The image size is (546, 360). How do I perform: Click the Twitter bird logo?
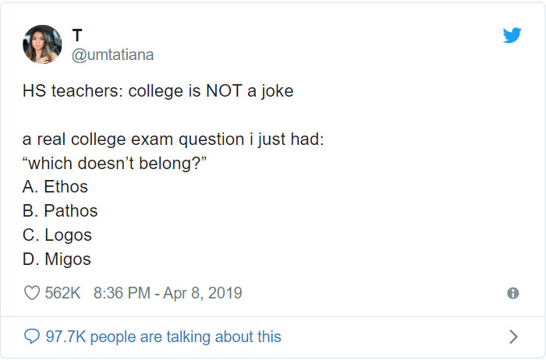coord(512,36)
